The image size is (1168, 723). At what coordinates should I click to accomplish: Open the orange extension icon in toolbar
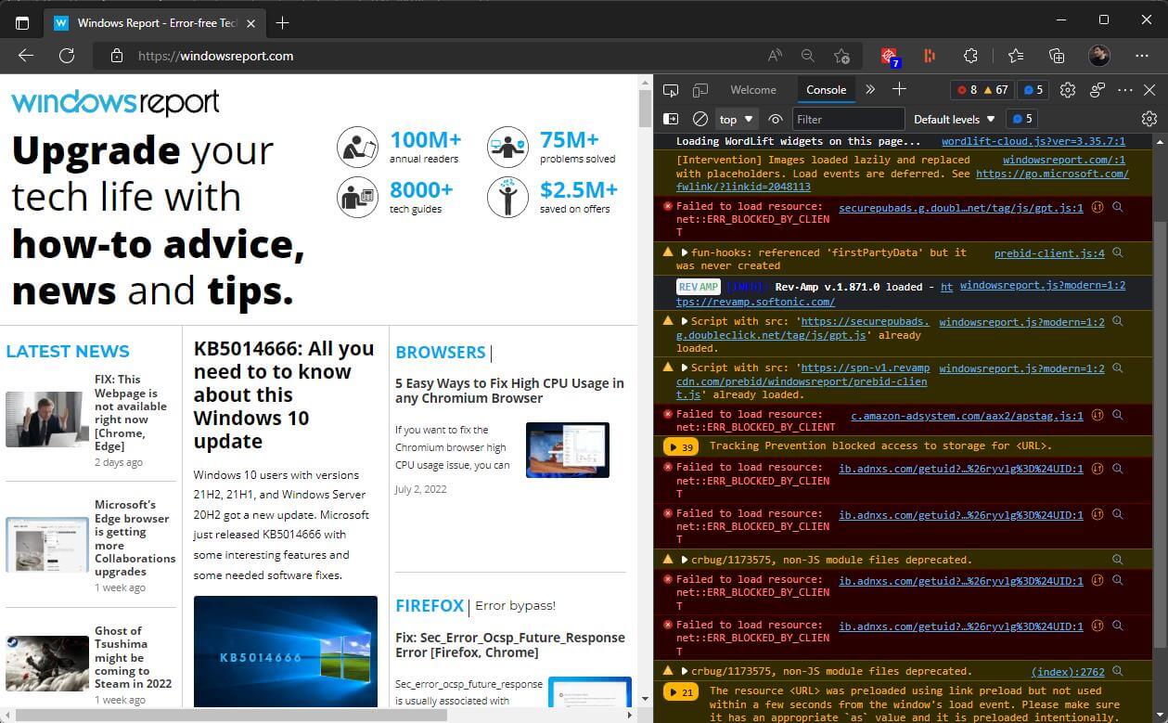931,56
